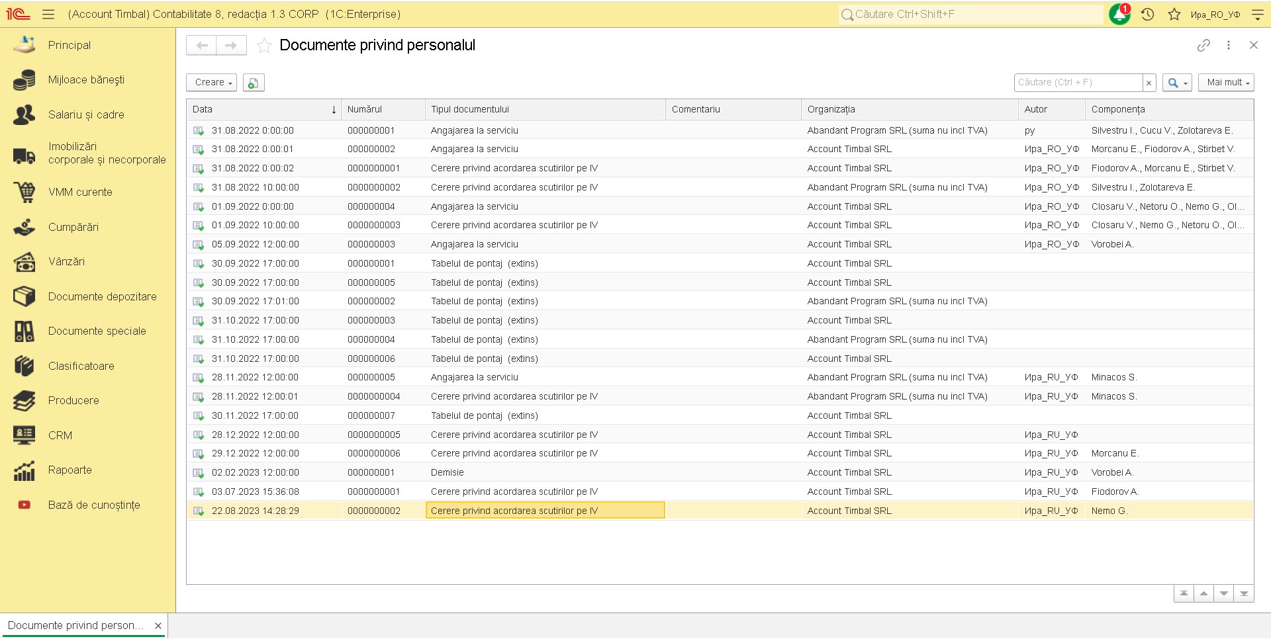
Task: Add this page to favorites star
Action: [x=264, y=46]
